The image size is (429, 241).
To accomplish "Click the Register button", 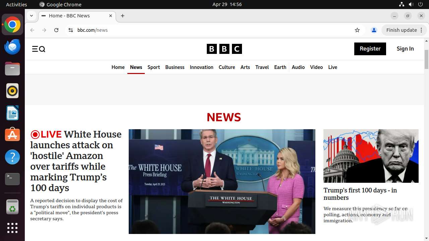I will pyautogui.click(x=370, y=49).
